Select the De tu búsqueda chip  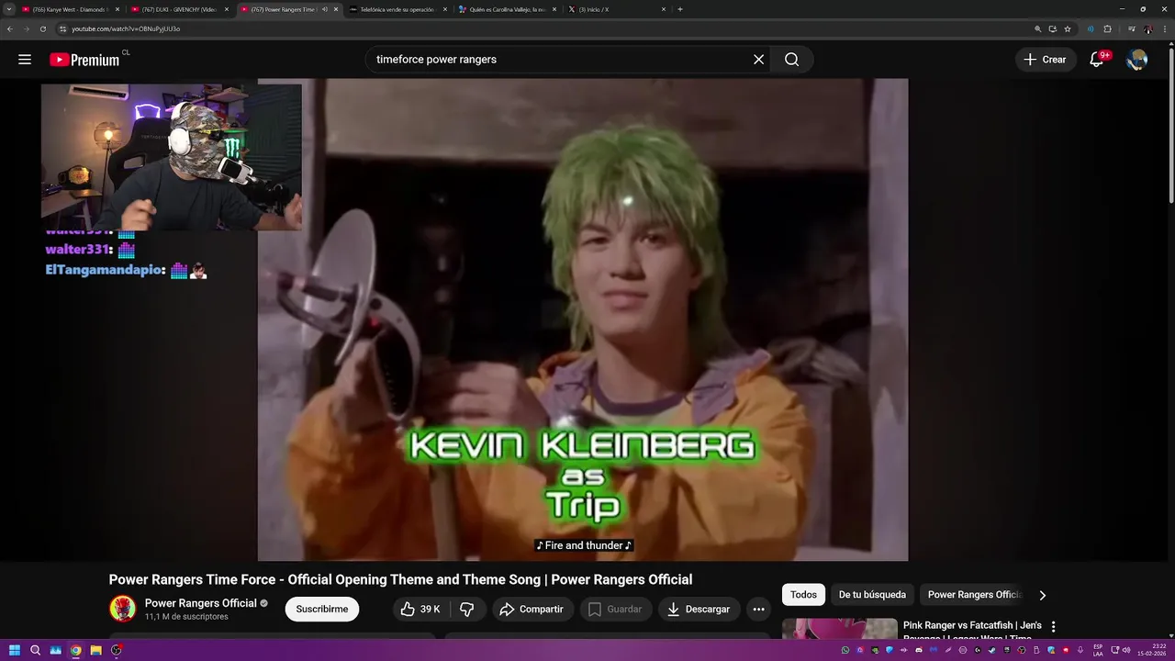click(x=872, y=595)
